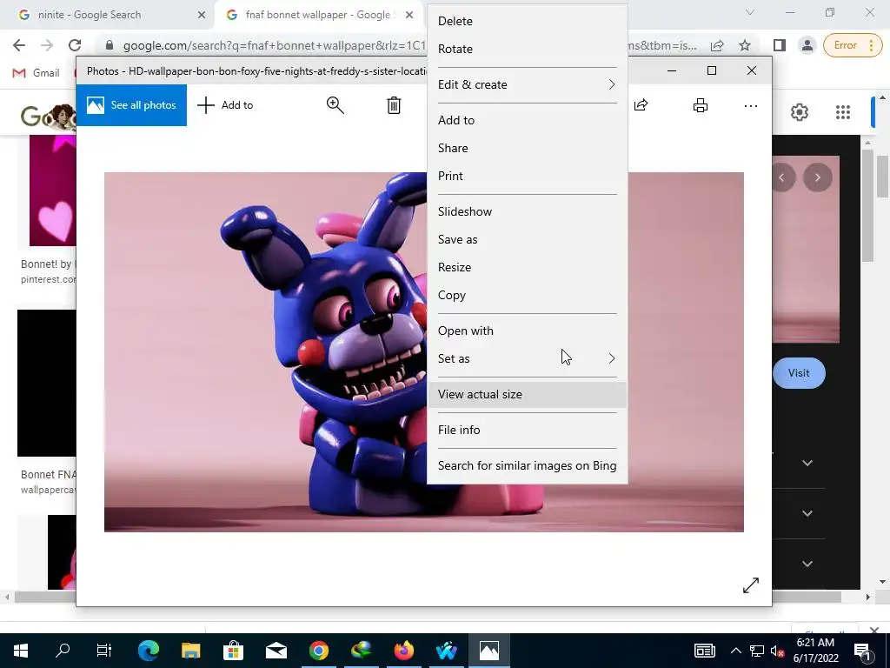Select Delete in context menu
This screenshot has height=668, width=890.
(x=528, y=21)
